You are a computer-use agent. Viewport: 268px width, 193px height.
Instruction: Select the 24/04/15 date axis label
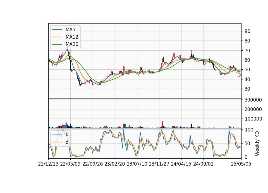[181, 164]
